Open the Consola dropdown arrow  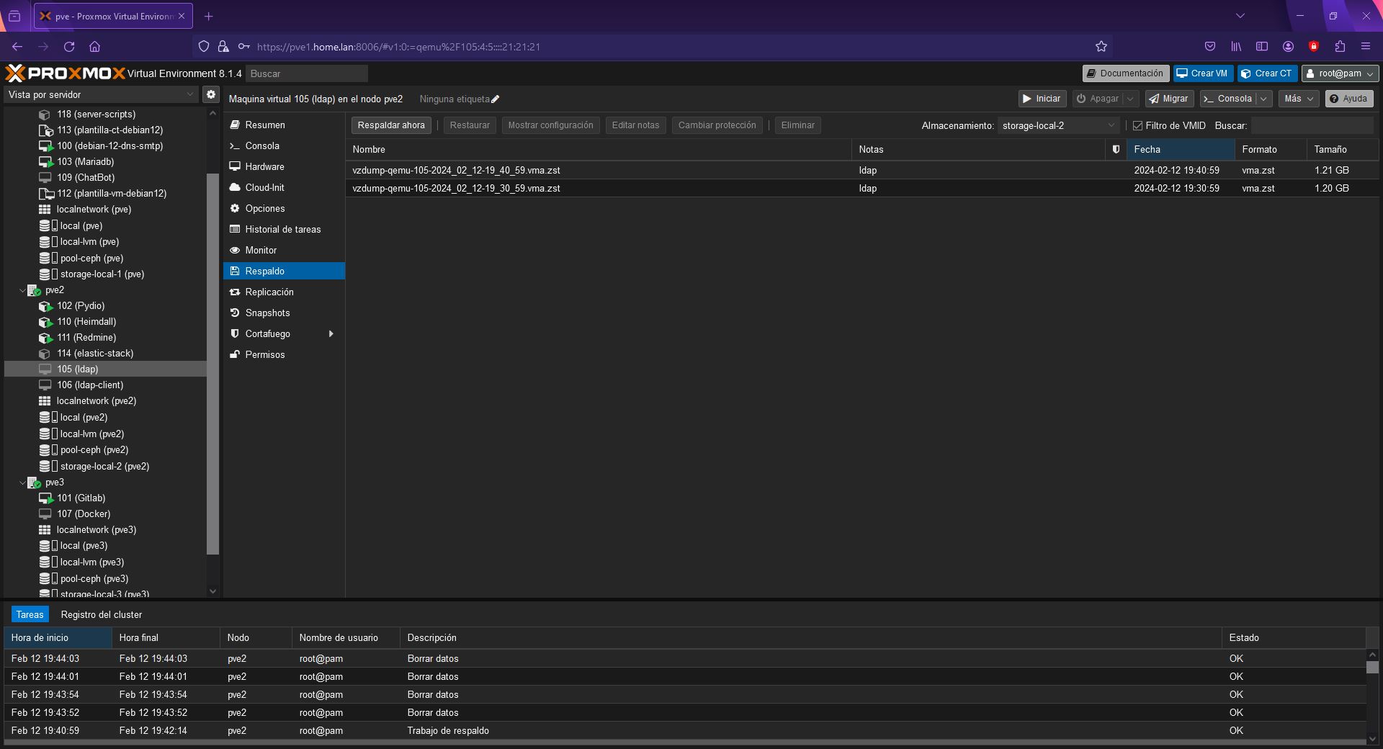tap(1263, 99)
